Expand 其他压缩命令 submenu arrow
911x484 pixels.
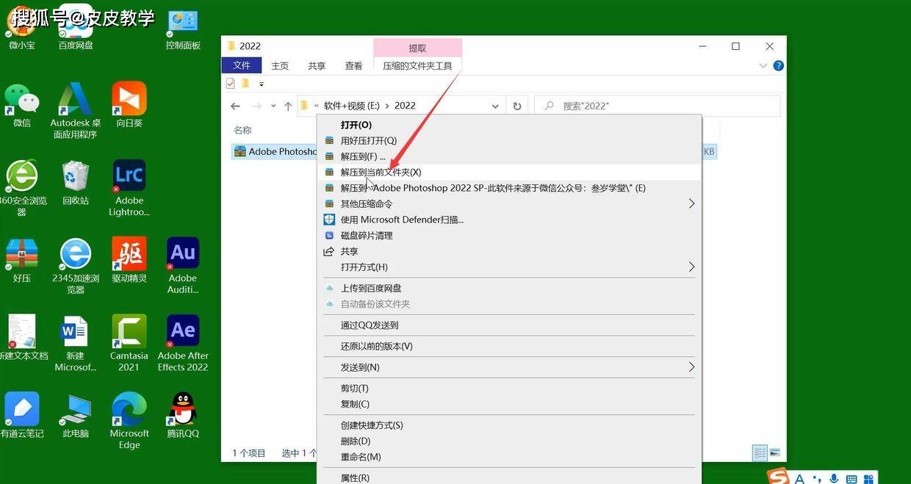[691, 203]
